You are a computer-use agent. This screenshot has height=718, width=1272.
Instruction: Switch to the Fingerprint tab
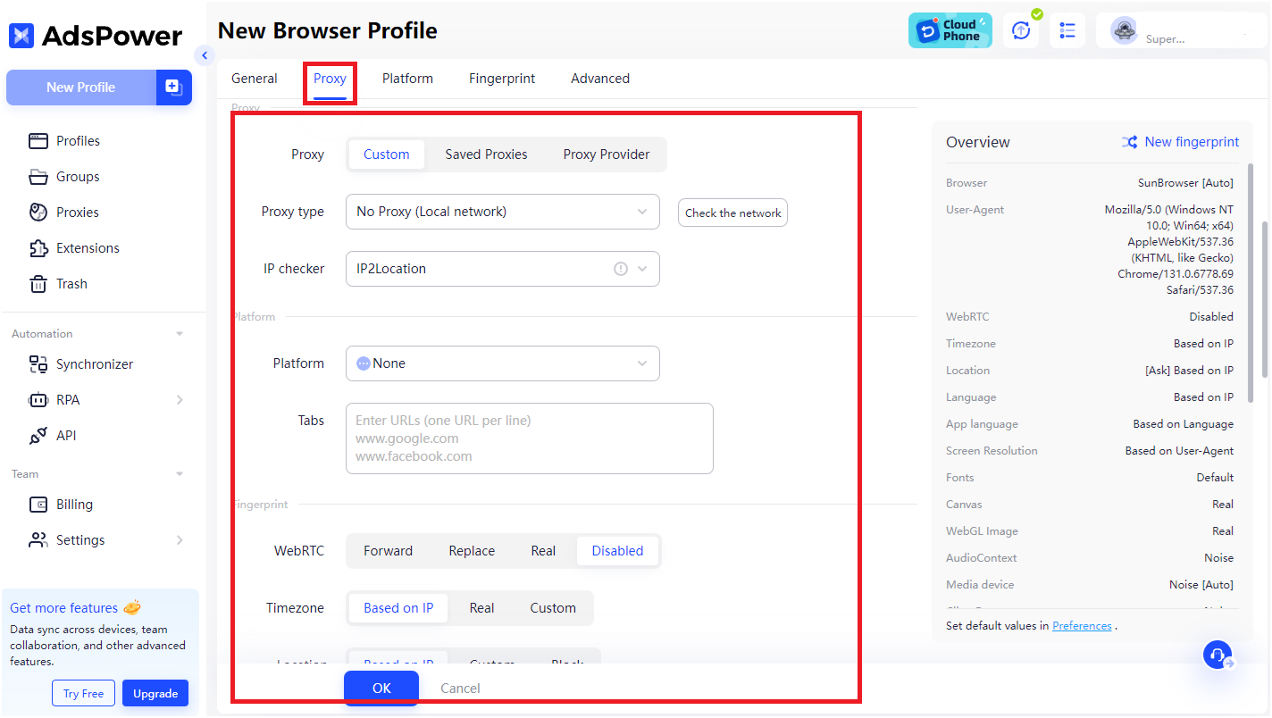pyautogui.click(x=501, y=78)
